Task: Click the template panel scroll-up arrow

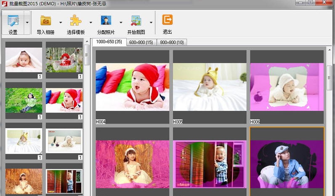Action: tap(330, 50)
